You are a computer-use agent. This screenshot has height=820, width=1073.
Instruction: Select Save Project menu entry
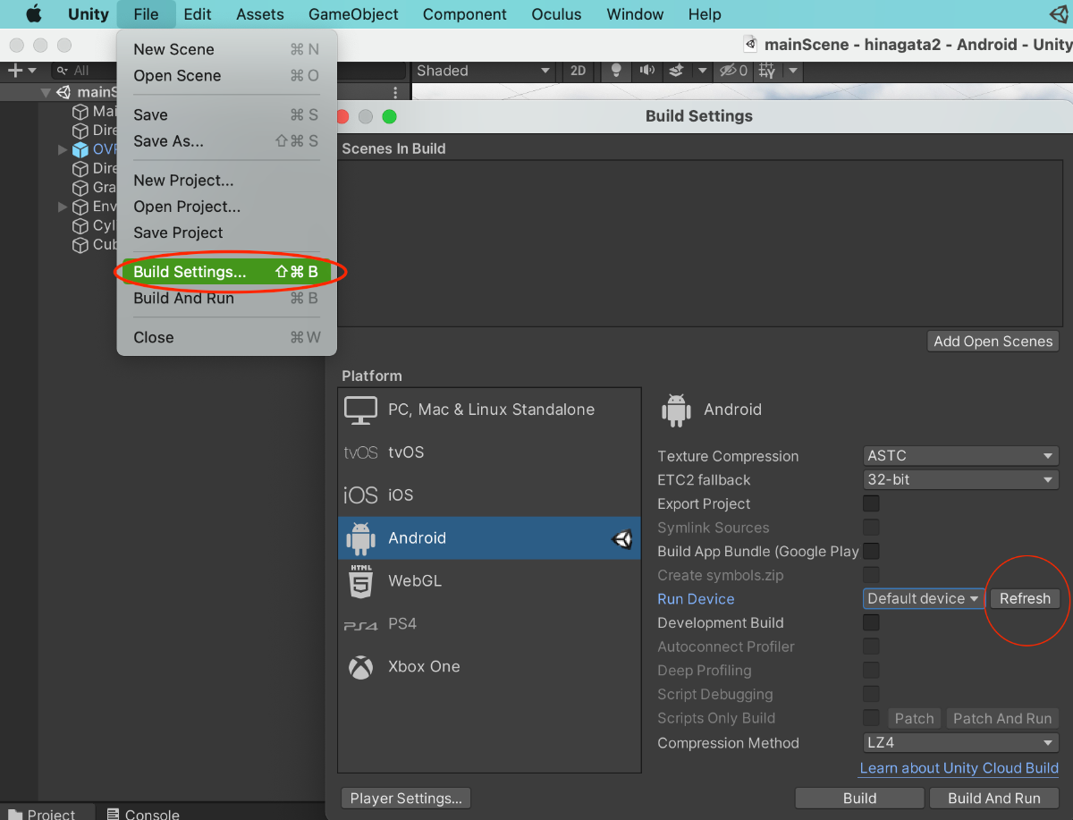coord(226,232)
